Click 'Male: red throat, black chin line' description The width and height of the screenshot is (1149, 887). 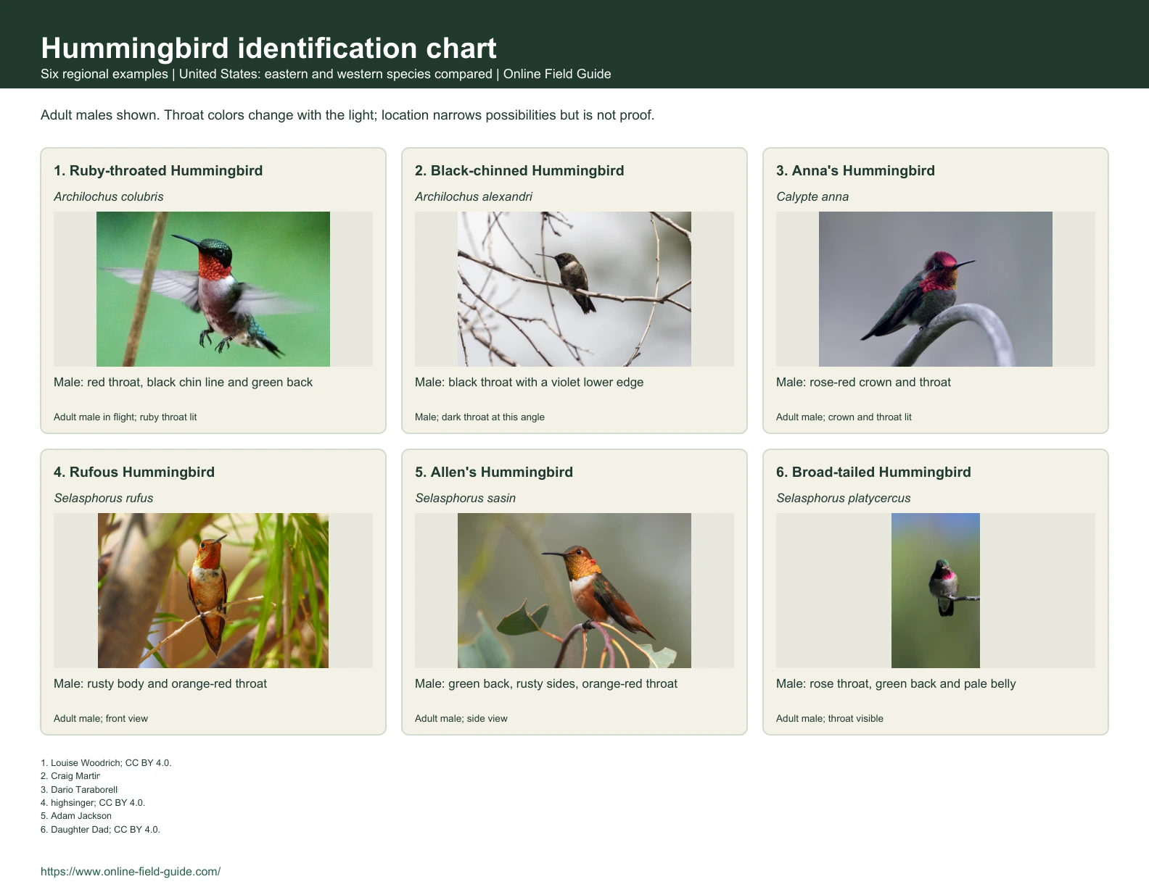tap(183, 382)
